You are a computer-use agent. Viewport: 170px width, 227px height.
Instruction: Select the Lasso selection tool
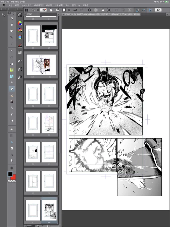coord(12,57)
